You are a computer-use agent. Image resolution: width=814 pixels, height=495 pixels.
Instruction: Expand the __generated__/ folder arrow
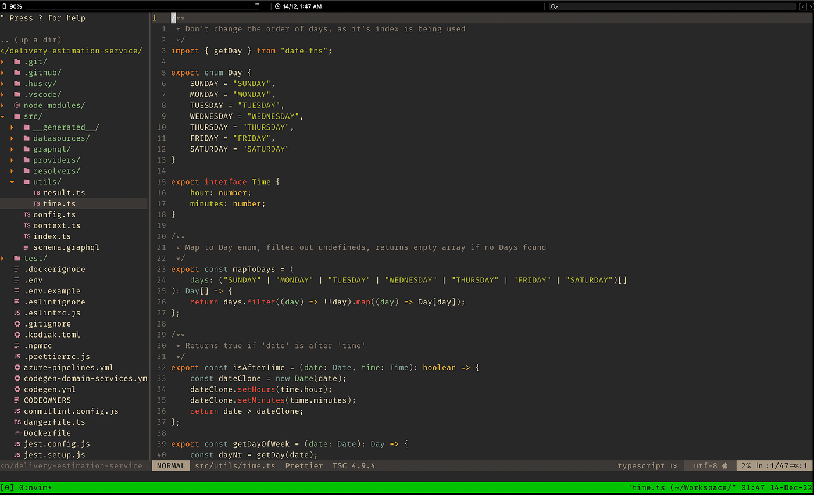[x=12, y=127]
